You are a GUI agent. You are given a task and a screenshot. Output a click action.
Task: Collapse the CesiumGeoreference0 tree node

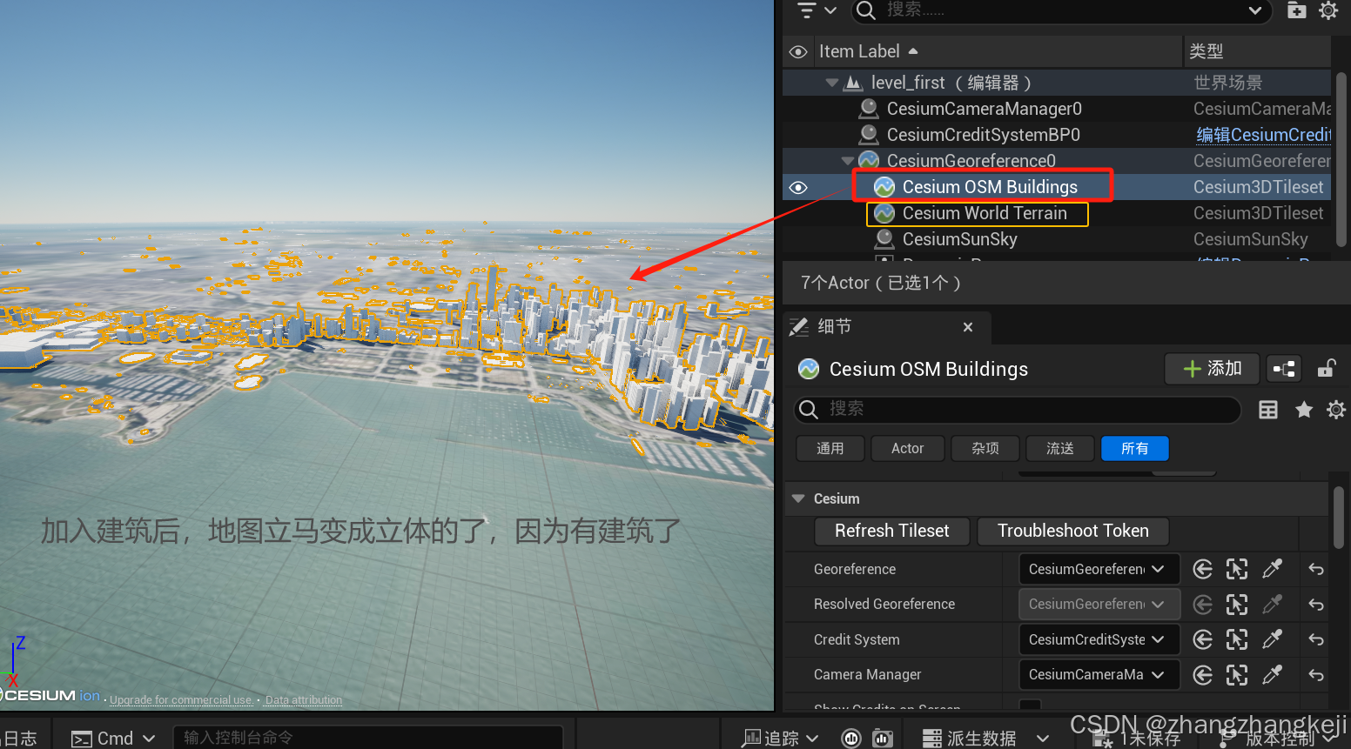pos(847,161)
